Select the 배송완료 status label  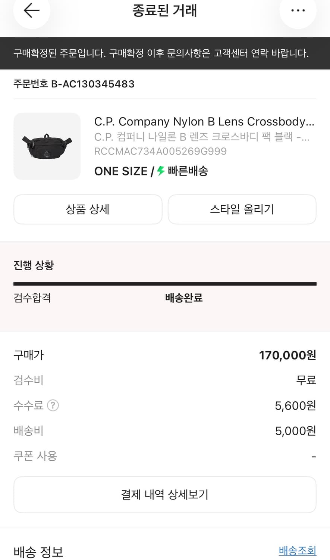point(184,298)
